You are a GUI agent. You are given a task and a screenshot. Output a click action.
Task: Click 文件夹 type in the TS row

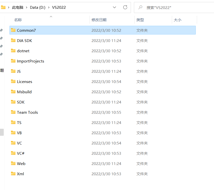(x=142, y=123)
